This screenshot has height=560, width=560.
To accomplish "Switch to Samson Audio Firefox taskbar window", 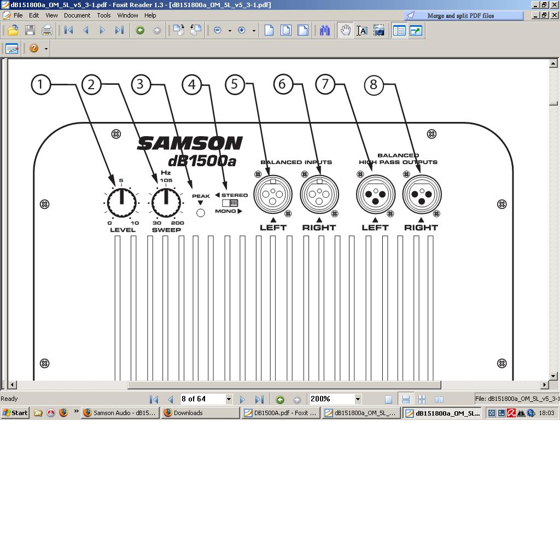I will pyautogui.click(x=120, y=413).
